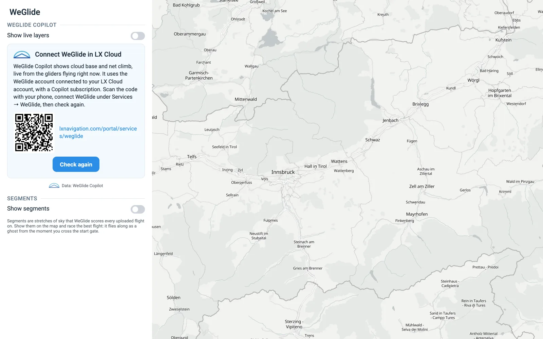543x339 pixels.
Task: Click 'Data: WeGlide Copilot' attribution text
Action: tap(82, 186)
